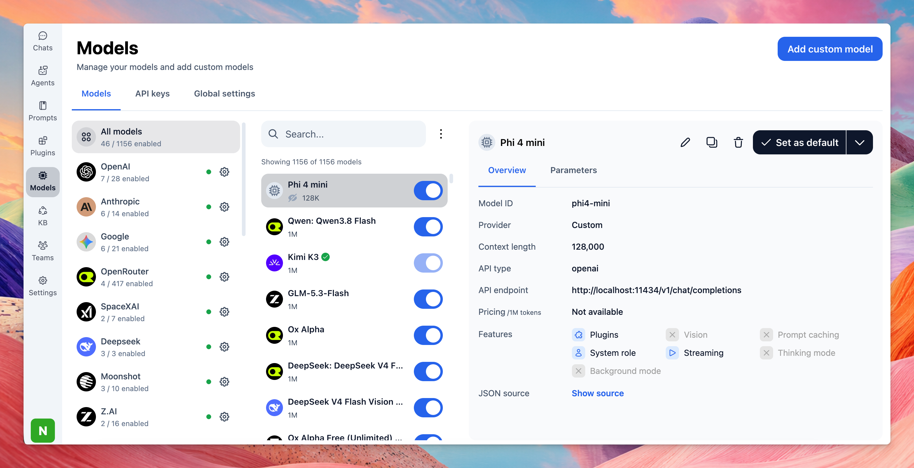Select the Kimi K3 model row
Viewport: 914px width, 468px height.
pyautogui.click(x=354, y=263)
